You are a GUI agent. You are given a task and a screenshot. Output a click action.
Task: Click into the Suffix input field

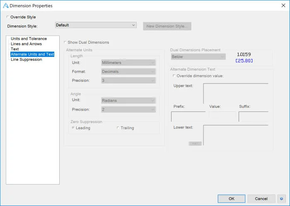pos(254,116)
